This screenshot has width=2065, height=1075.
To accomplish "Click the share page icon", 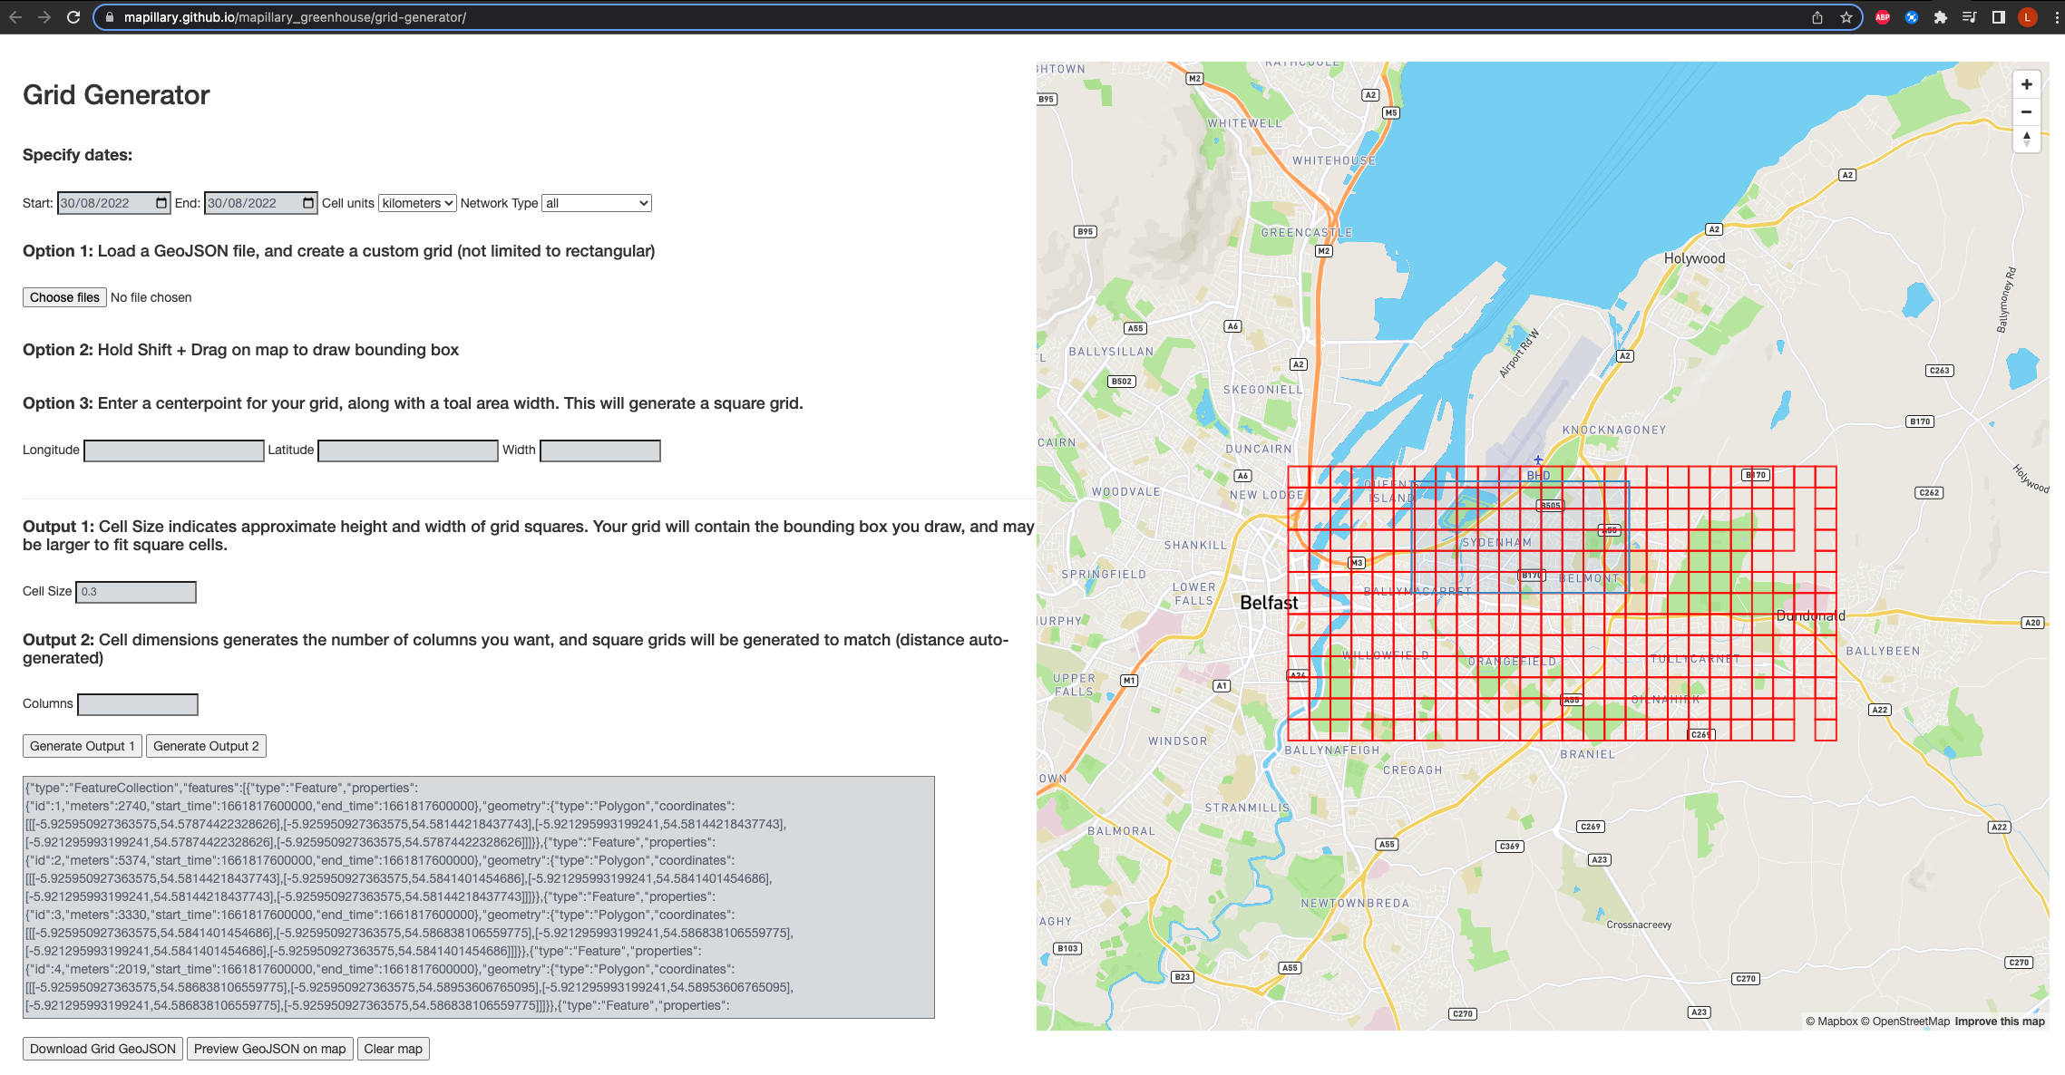I will [1817, 17].
